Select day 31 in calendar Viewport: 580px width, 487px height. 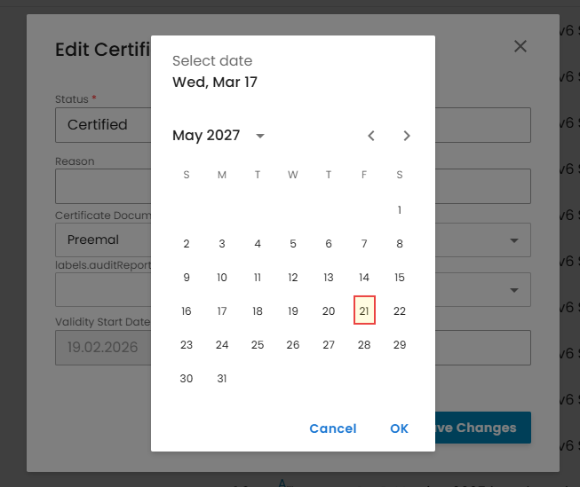pos(222,379)
